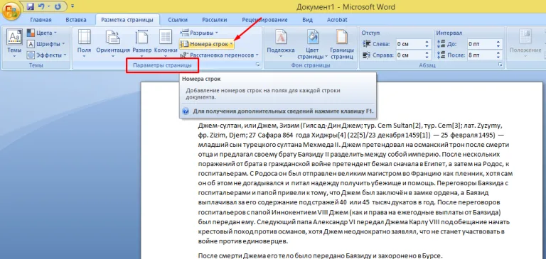
Task: Click the Справа right indent icon
Action: point(367,55)
